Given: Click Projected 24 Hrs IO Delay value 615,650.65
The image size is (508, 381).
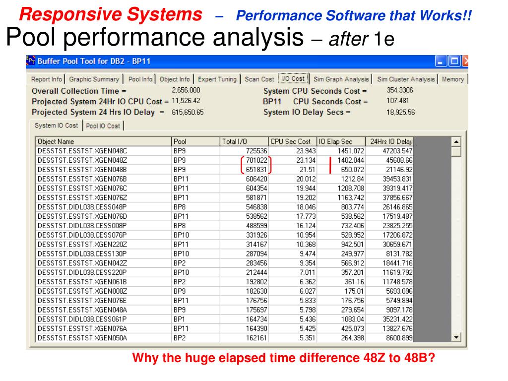Looking at the screenshot, I should (x=188, y=113).
